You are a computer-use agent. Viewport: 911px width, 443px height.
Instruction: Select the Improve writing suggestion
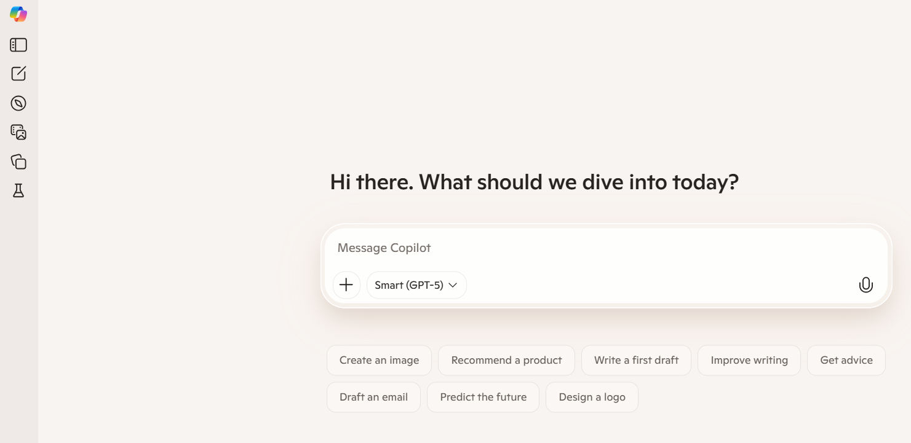click(x=749, y=360)
